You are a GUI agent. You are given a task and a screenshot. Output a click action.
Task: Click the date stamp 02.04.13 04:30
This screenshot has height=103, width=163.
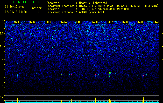pos(16,12)
